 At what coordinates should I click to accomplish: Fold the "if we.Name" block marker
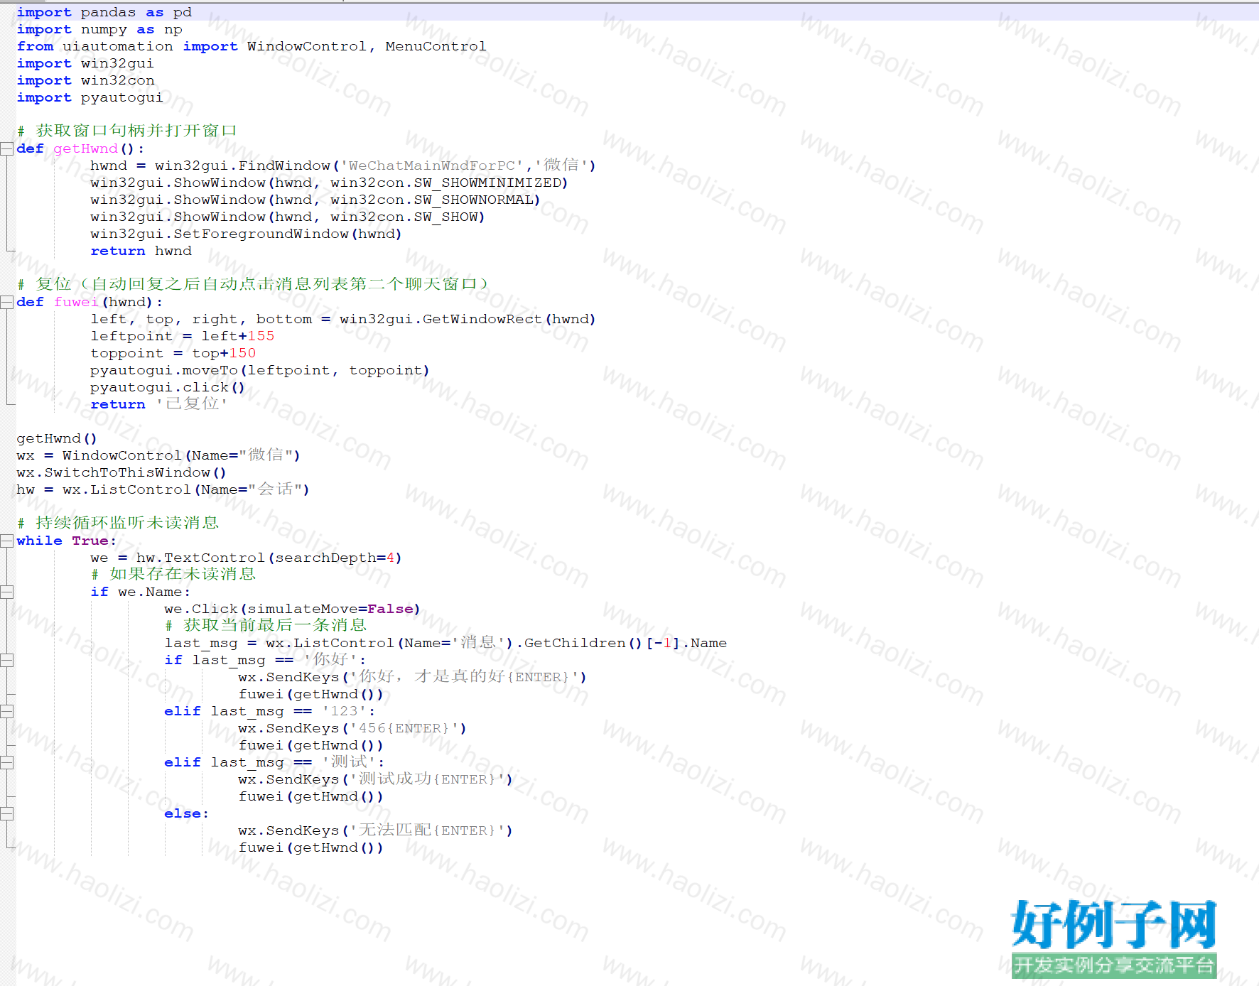[7, 592]
